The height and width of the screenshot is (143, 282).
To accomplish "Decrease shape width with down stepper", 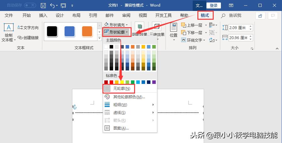I will [251, 39].
